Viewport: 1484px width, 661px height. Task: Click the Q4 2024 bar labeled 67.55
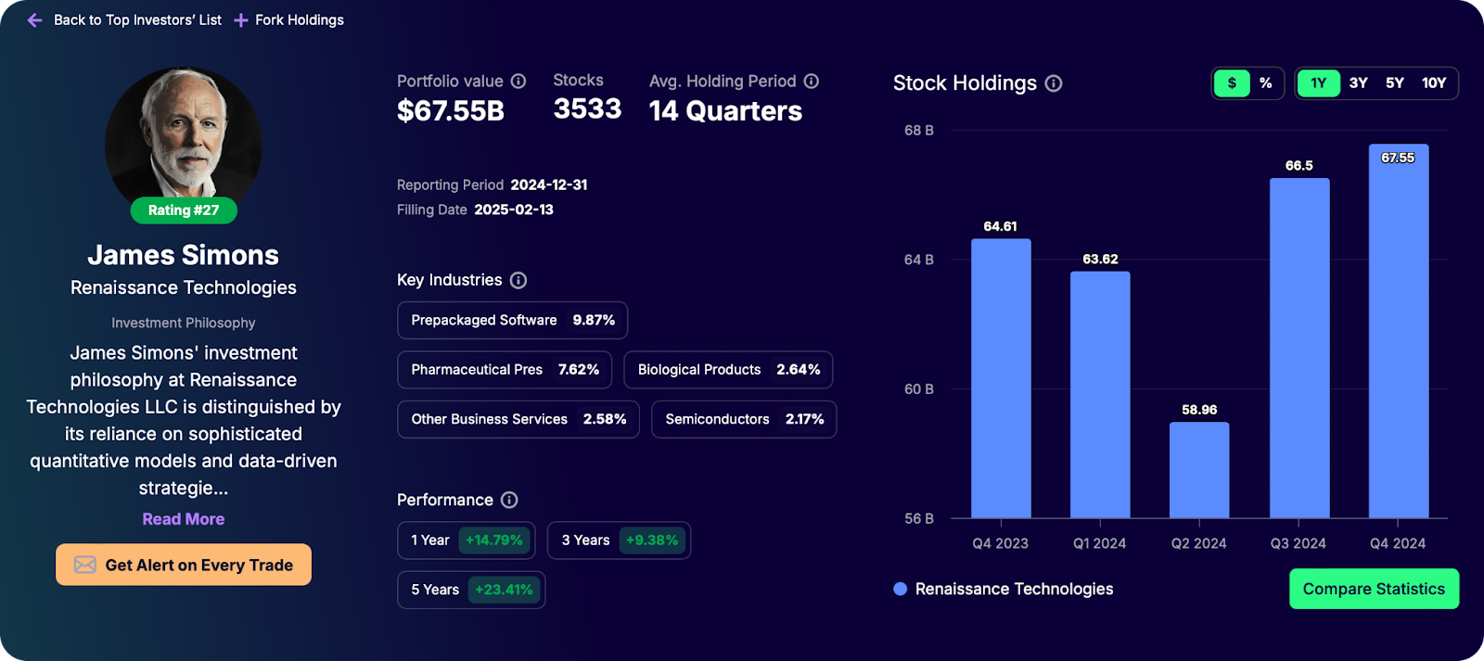[x=1399, y=331]
